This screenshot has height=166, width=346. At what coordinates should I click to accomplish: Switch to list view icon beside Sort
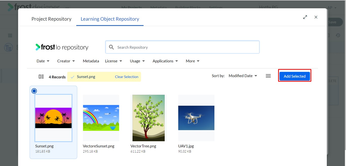[x=268, y=76]
